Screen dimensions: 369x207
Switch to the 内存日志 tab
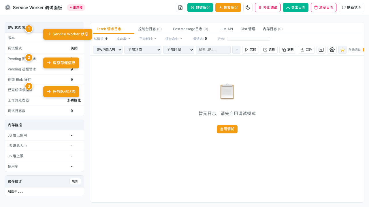[273, 29]
